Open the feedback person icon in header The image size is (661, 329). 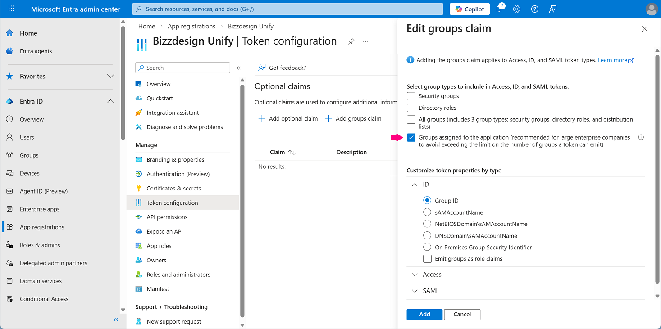553,9
